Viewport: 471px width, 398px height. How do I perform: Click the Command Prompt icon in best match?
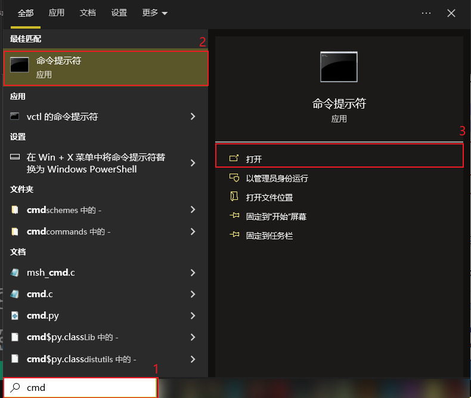point(20,66)
